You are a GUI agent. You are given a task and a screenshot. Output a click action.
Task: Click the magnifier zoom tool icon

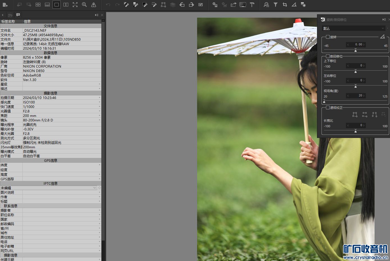coord(84,5)
